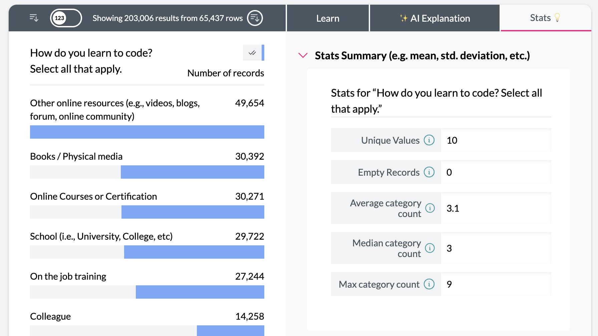Show info for Average category count
Image resolution: width=598 pixels, height=336 pixels.
(430, 208)
